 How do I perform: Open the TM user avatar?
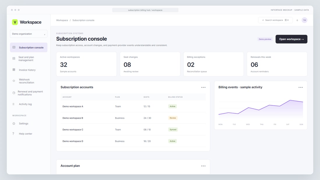click(304, 20)
